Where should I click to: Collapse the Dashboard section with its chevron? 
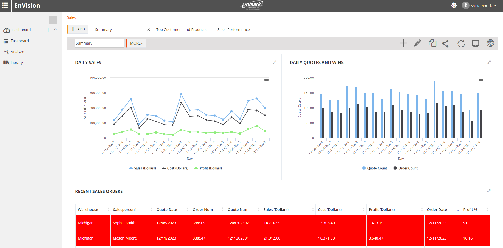coord(55,30)
